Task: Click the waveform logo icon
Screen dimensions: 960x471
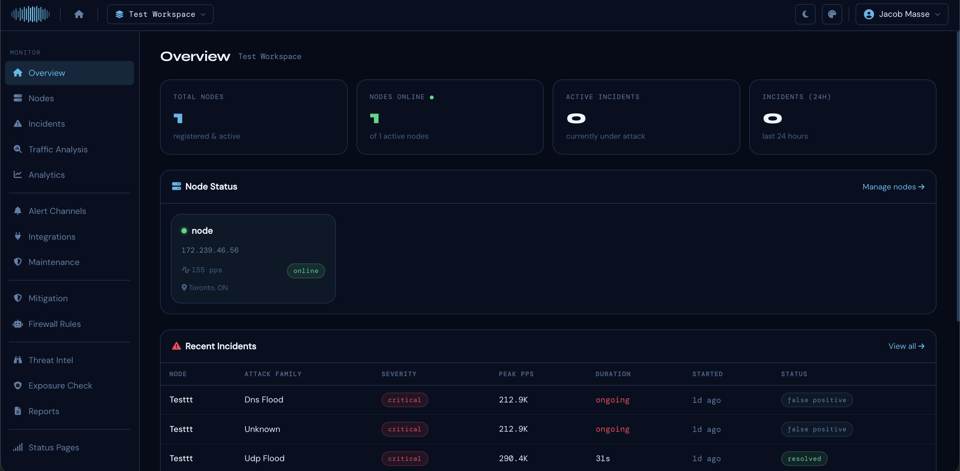Action: (30, 14)
